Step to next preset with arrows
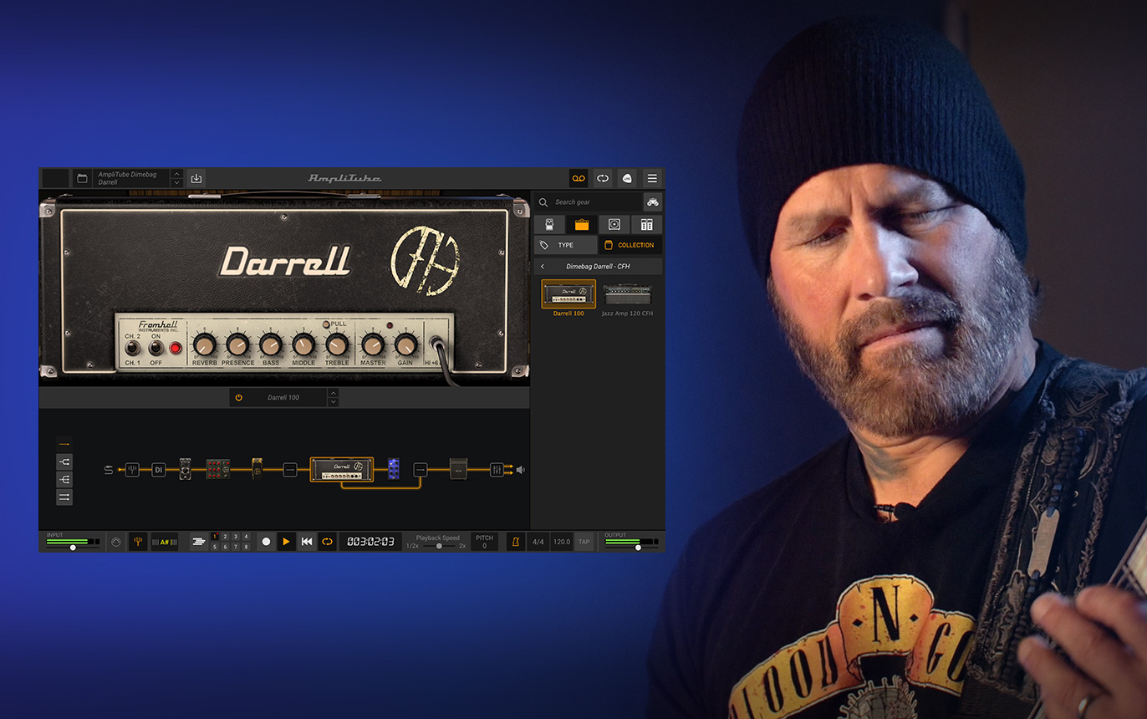This screenshot has width=1147, height=719. point(176,182)
